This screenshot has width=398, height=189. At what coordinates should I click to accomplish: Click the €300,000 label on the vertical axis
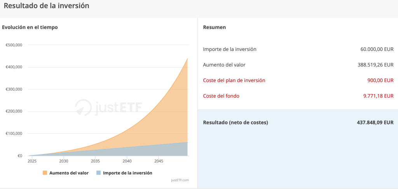point(14,89)
